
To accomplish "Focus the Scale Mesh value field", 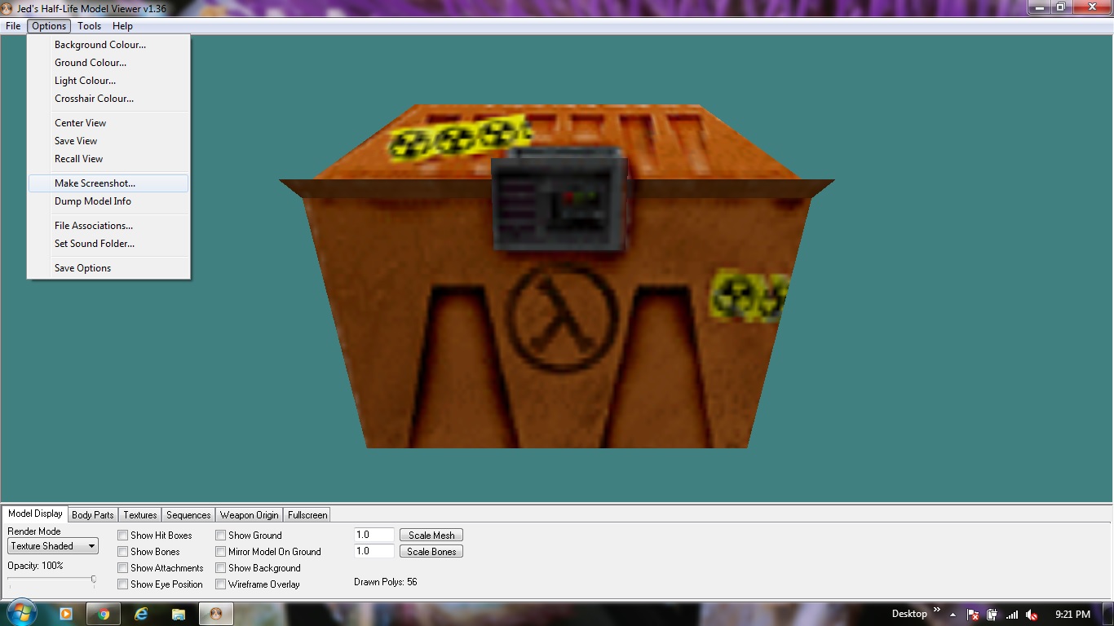I will pyautogui.click(x=374, y=536).
